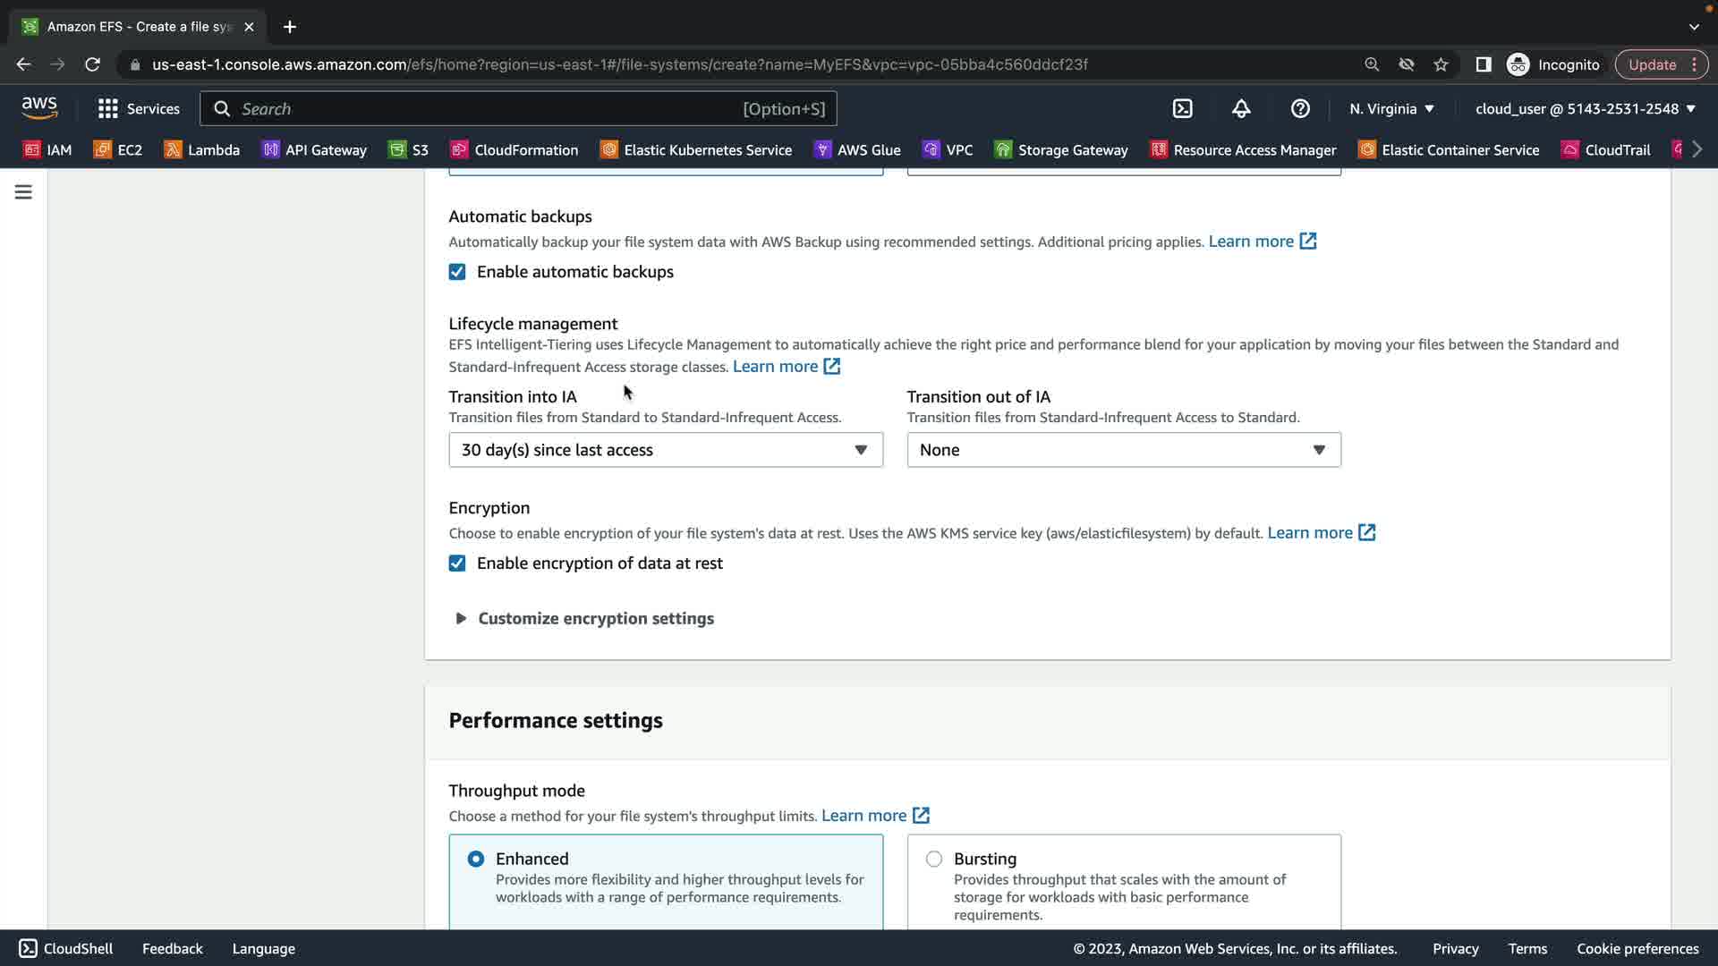The height and width of the screenshot is (966, 1718).
Task: Click the AWS logo home icon
Action: (x=39, y=108)
